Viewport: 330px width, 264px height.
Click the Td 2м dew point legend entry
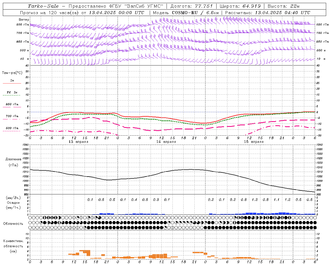click(12, 92)
